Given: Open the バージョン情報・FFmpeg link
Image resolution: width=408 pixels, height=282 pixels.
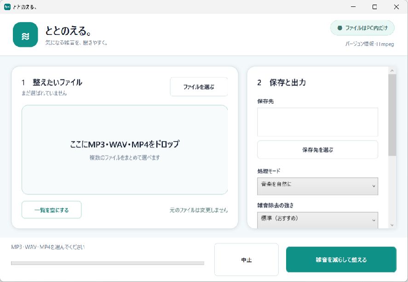Looking at the screenshot, I should 369,44.
